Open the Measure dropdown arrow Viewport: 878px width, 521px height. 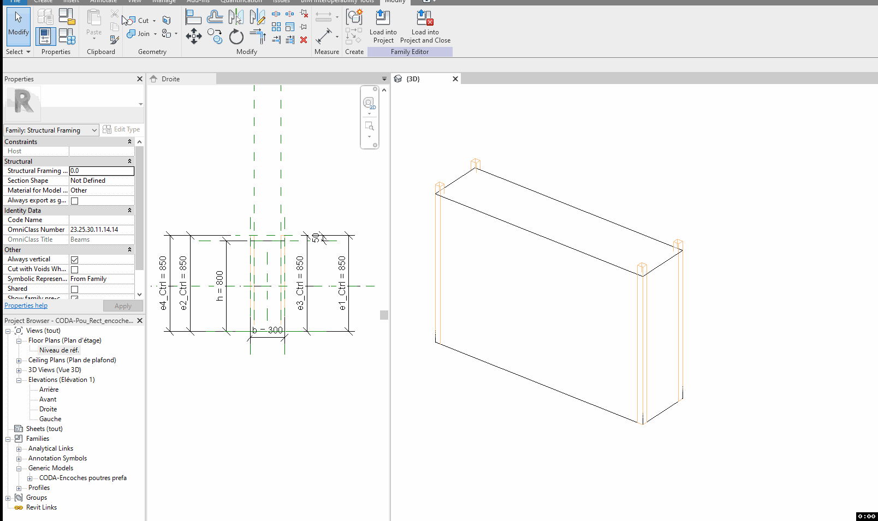pos(337,37)
